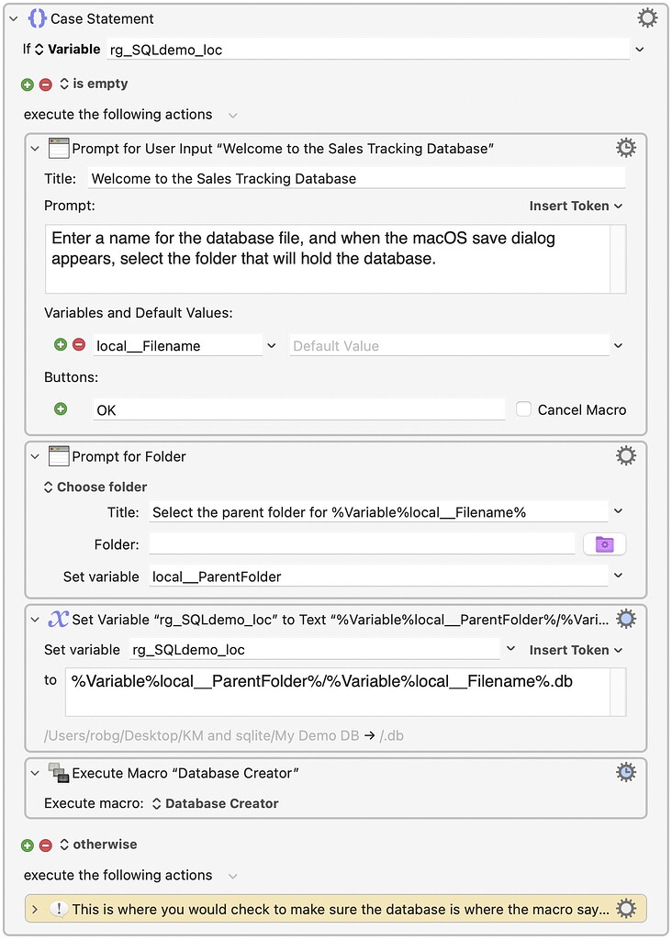Open the comment action gear menu
The width and height of the screenshot is (672, 940).
[626, 908]
